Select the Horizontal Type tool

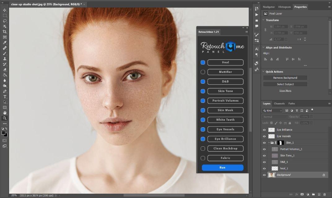[x=5, y=97]
